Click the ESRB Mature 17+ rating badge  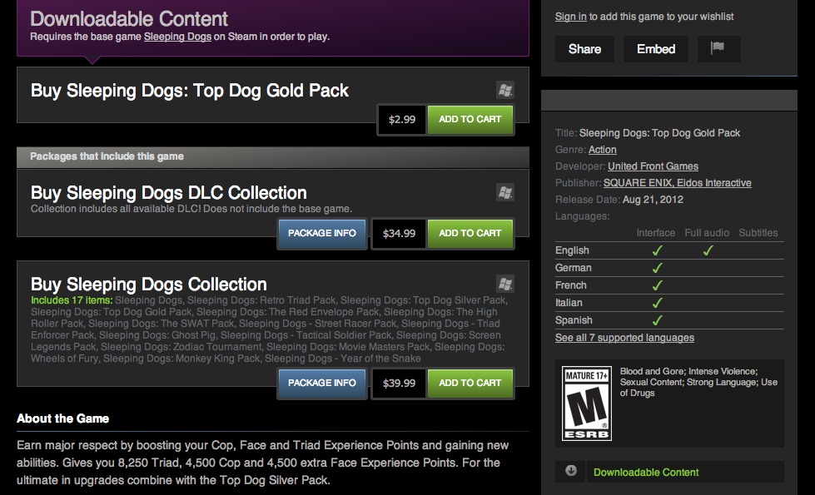pyautogui.click(x=587, y=403)
